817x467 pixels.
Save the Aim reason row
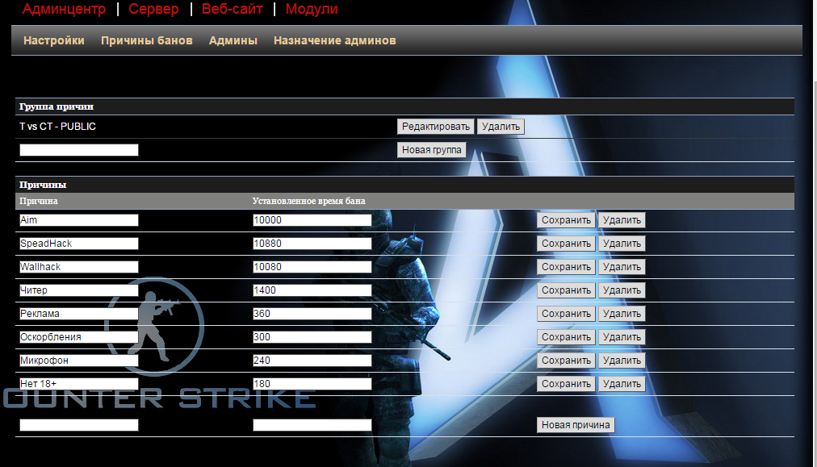coord(566,220)
